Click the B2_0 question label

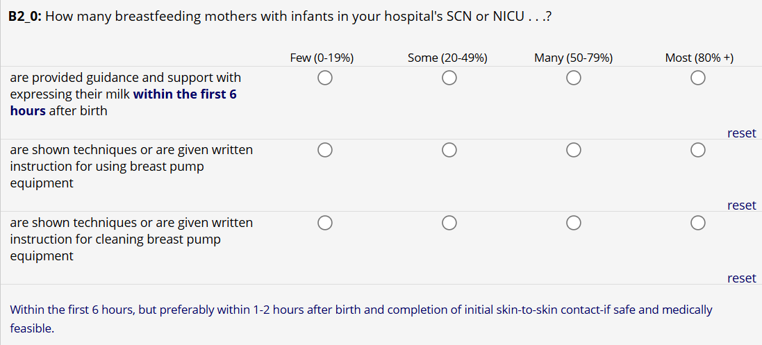pyautogui.click(x=25, y=16)
